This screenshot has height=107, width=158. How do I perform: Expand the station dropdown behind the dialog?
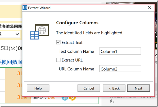click(10, 34)
